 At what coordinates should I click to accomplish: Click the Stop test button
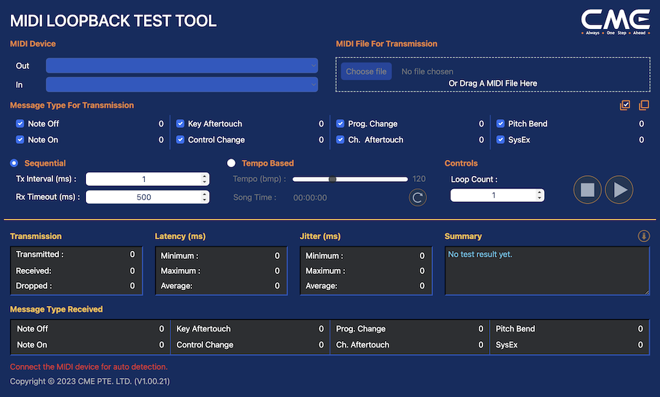click(x=587, y=190)
